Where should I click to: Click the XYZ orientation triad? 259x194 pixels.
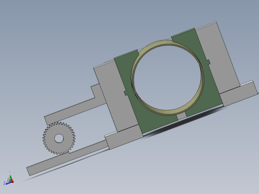tap(8, 179)
